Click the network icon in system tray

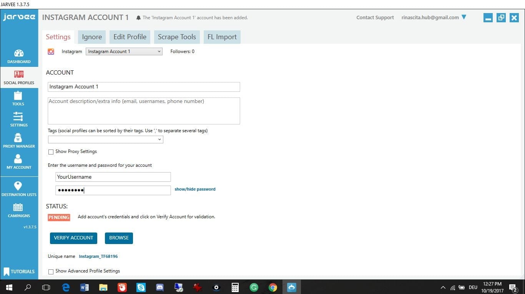point(453,287)
